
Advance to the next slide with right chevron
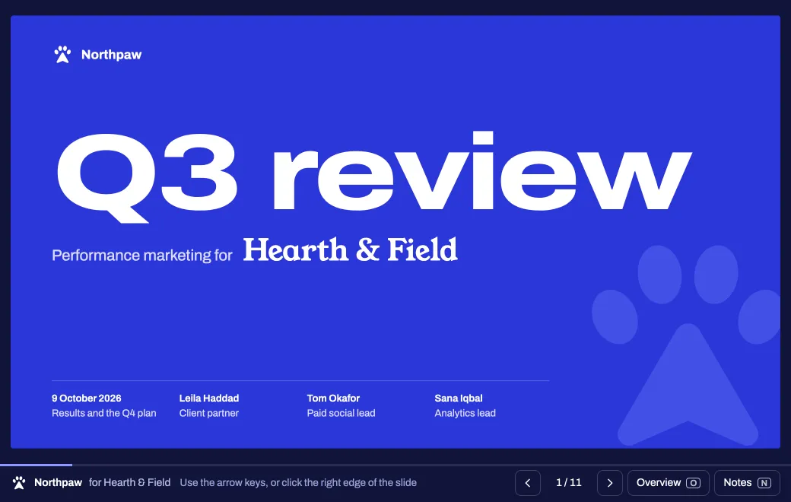tap(609, 483)
